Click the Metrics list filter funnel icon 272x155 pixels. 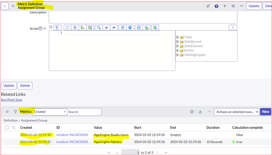pyautogui.click(x=15, y=111)
